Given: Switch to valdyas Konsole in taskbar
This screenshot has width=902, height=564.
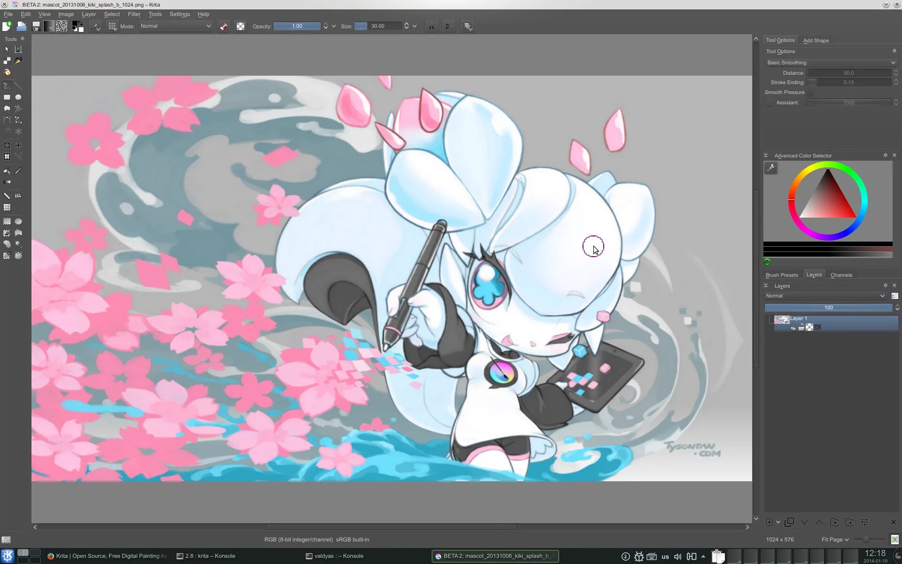Looking at the screenshot, I should (x=338, y=556).
